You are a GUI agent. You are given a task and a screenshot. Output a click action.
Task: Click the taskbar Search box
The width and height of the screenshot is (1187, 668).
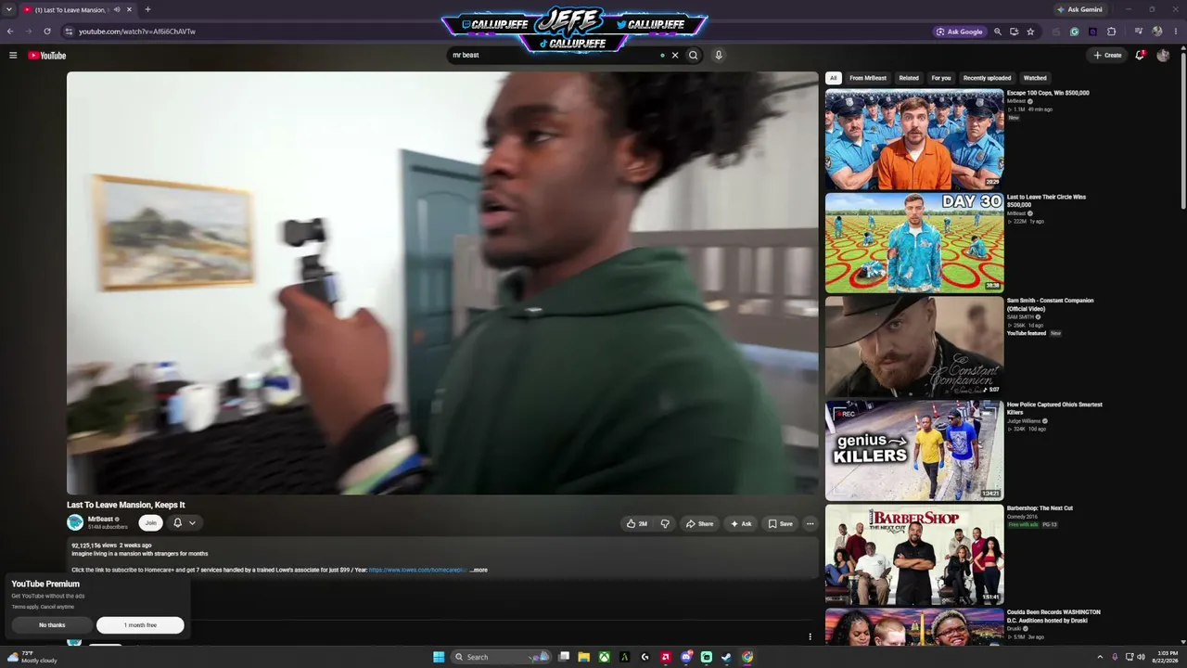tap(501, 657)
